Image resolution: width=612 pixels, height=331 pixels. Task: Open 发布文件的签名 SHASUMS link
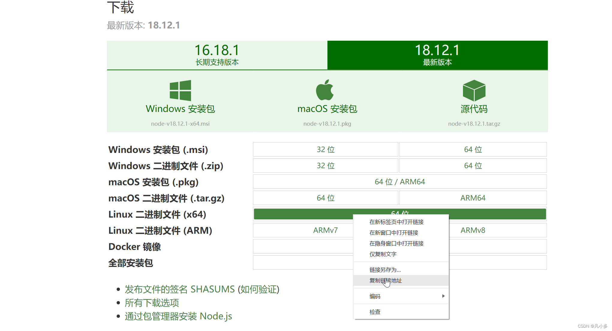click(180, 289)
